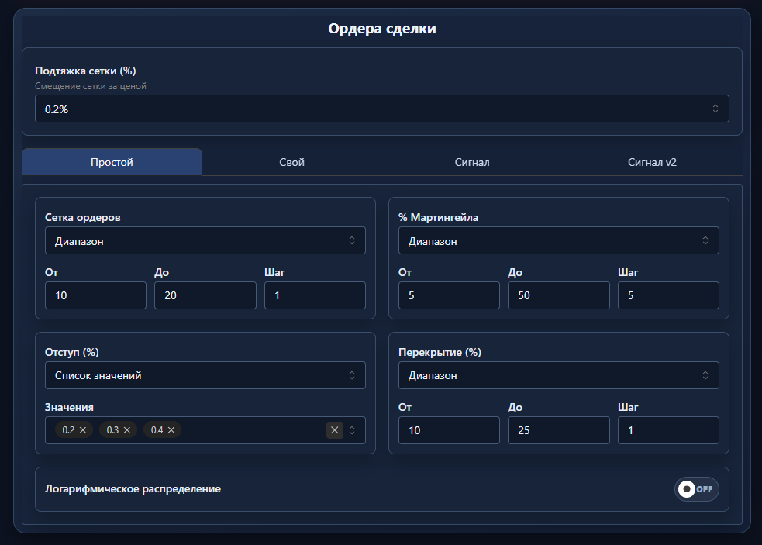Open Сетка ордеров mode dropdown
The height and width of the screenshot is (545, 762).
205,240
